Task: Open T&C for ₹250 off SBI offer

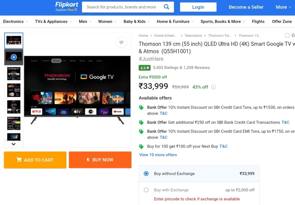Action: (x=285, y=122)
